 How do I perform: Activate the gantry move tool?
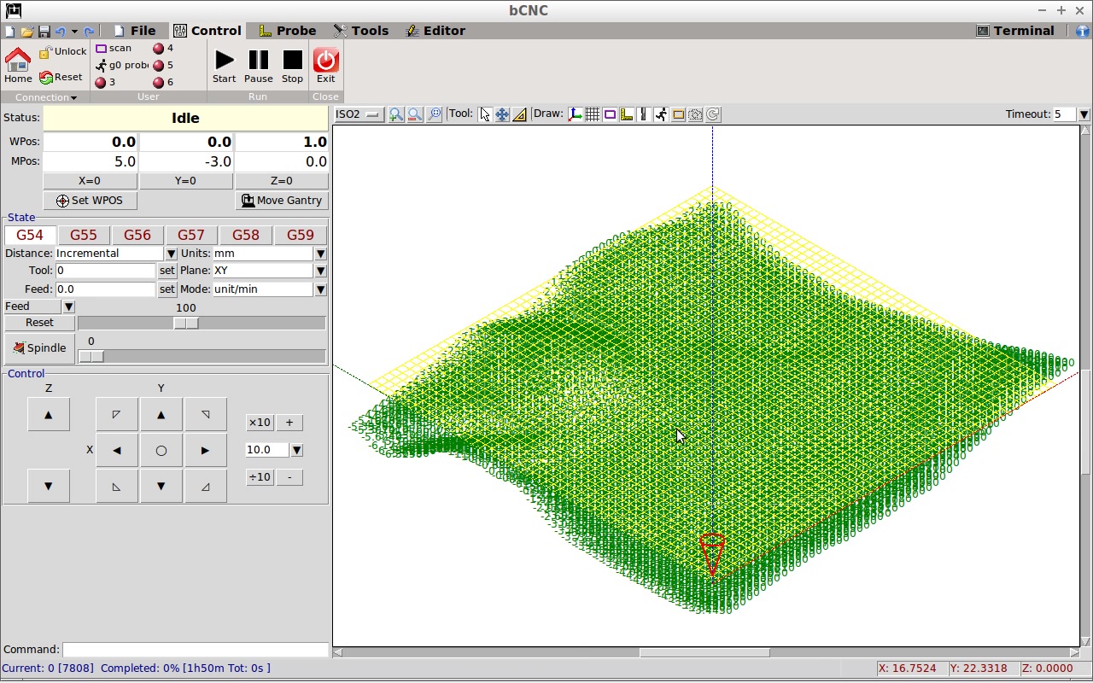[502, 114]
